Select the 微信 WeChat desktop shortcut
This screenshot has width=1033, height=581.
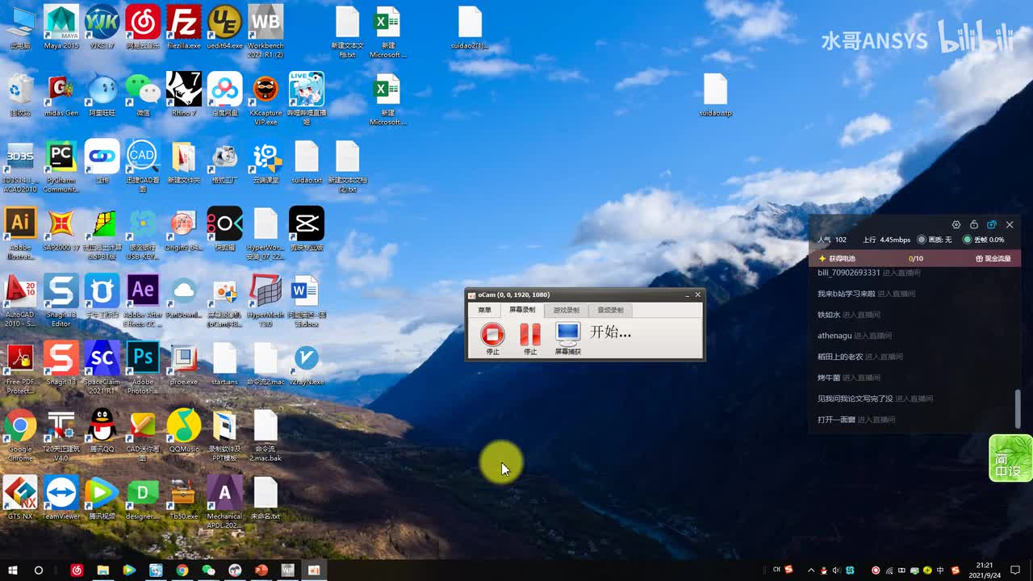[x=143, y=94]
